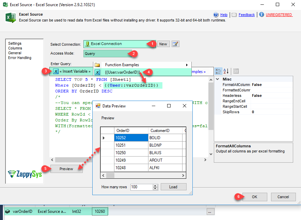Click the Preview button

(x=66, y=169)
